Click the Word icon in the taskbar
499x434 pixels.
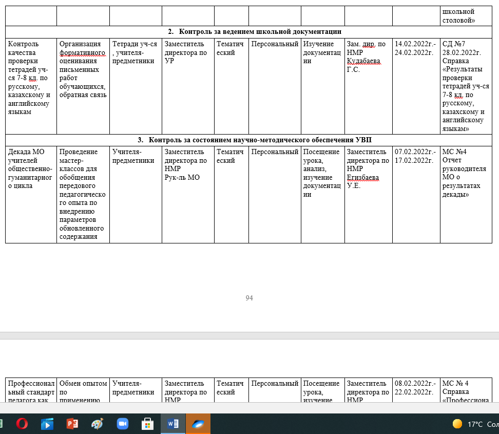pos(172,424)
